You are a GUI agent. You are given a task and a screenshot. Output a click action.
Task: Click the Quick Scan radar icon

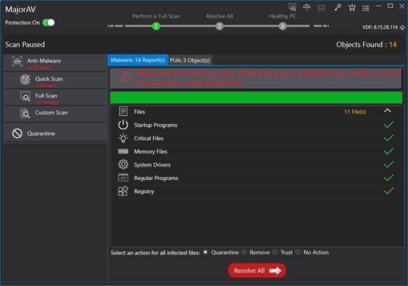click(x=25, y=80)
